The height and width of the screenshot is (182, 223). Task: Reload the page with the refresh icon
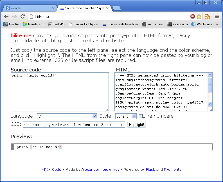click(x=22, y=17)
